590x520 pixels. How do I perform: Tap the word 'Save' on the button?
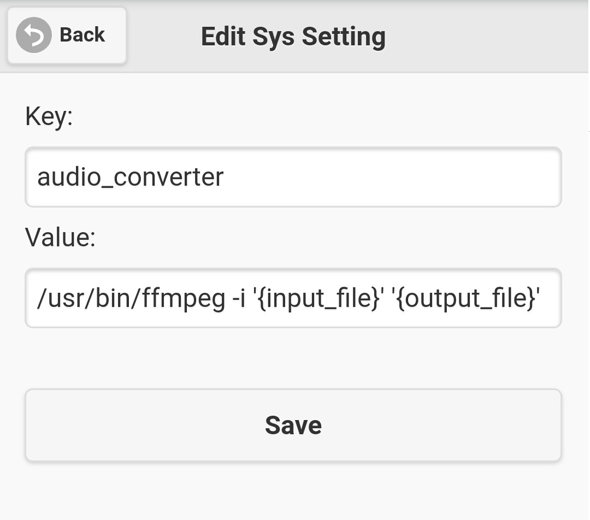(293, 425)
